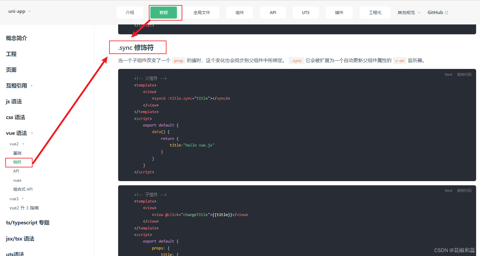The height and width of the screenshot is (256, 480).
Task: Open uts语法 sidebar section
Action: click(x=15, y=254)
